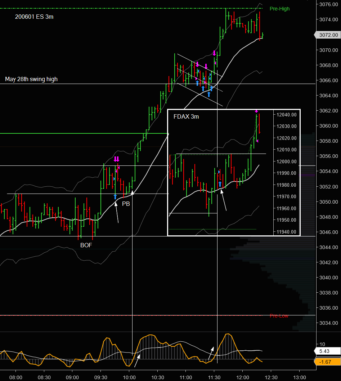341x381 pixels.
Task: Click the '200601 ES 3m' chart title
Action: pos(34,17)
